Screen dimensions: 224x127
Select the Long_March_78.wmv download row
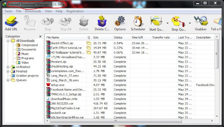(x=130, y=80)
